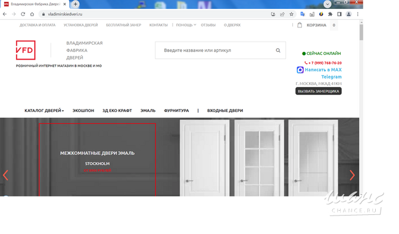Open the profile avatar icon
This screenshot has height=234, width=399.
coord(348,14)
